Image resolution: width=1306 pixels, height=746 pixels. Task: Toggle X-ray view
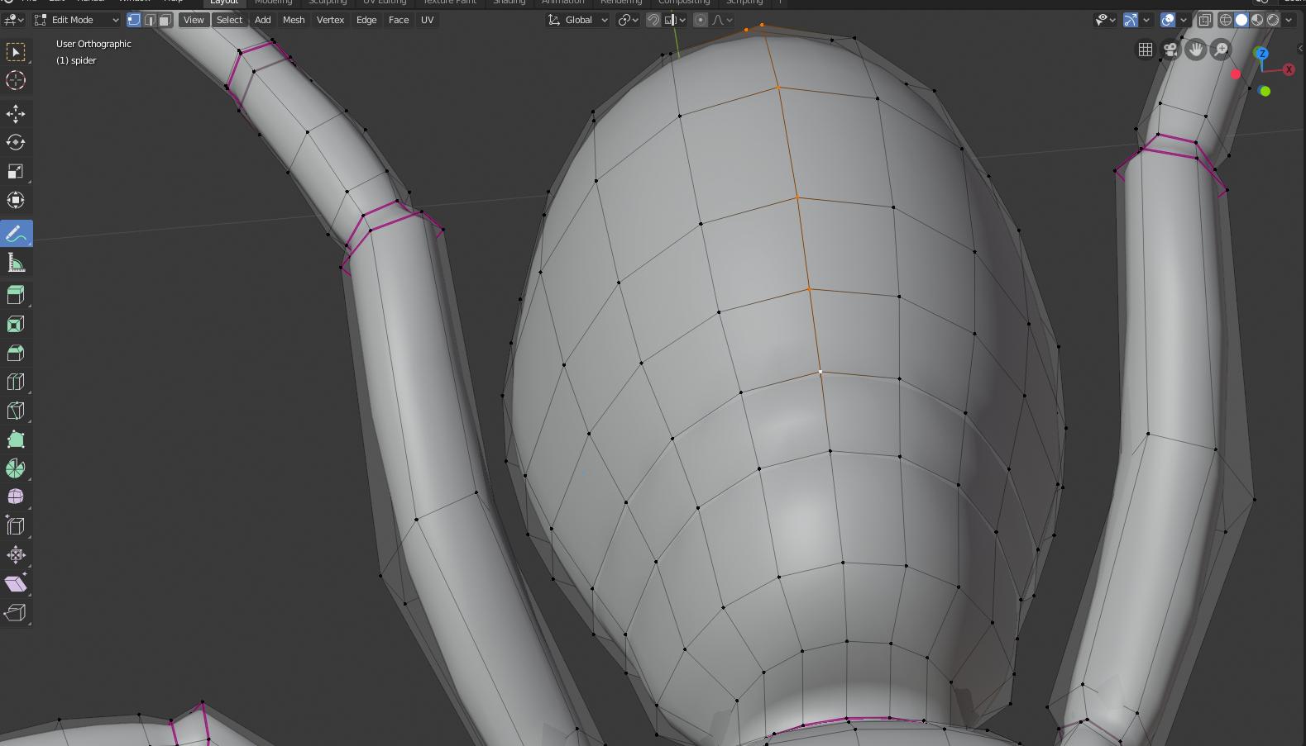point(1205,20)
